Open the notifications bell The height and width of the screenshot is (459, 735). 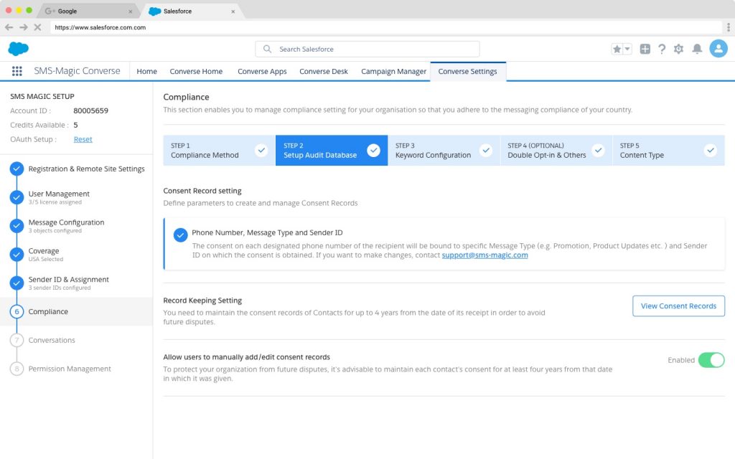pyautogui.click(x=697, y=49)
